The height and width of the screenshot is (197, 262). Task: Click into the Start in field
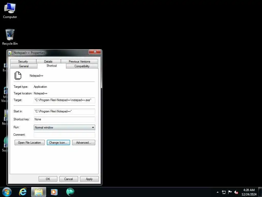point(64,111)
